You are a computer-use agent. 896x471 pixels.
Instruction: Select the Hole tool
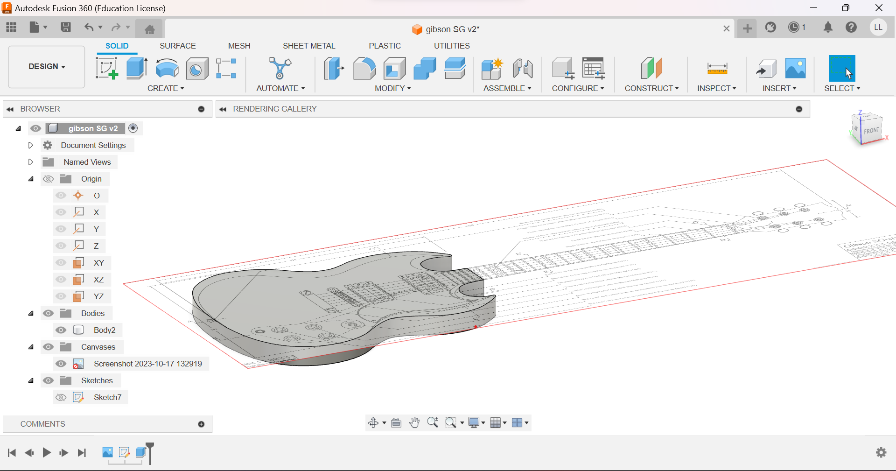[197, 68]
